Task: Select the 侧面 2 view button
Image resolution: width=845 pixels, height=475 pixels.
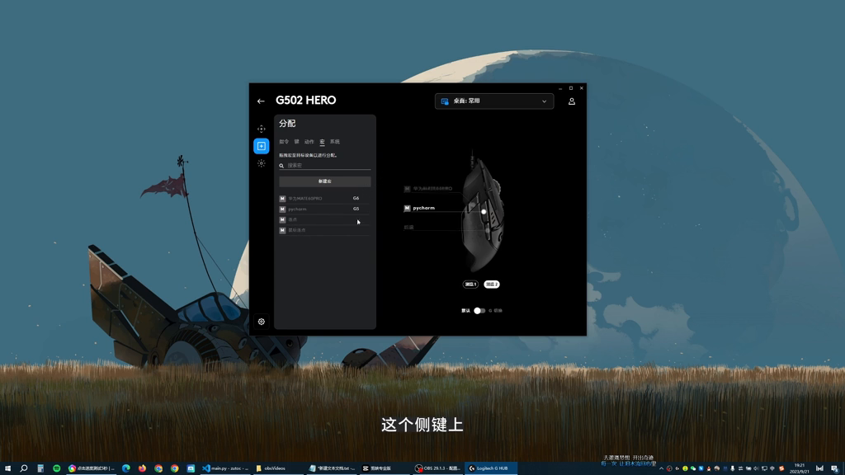Action: 492,285
